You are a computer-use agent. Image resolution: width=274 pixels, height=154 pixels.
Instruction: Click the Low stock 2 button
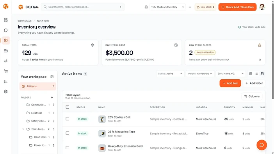tap(205, 7)
